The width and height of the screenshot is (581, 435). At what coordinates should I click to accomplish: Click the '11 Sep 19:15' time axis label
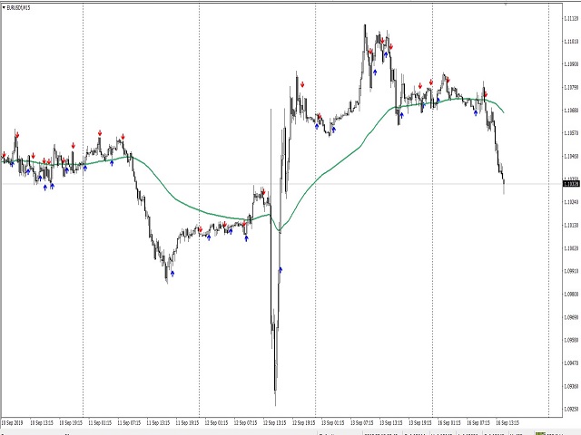point(187,422)
